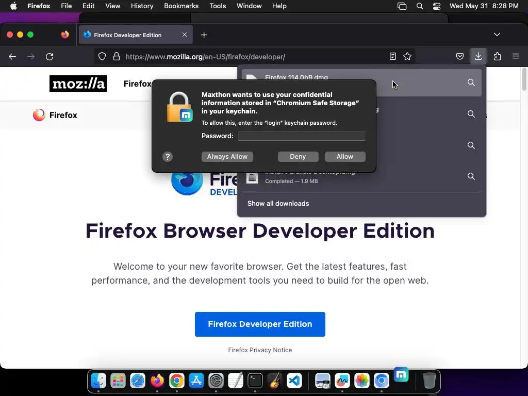
Task: Show the 1.9 MB download in Finder
Action: point(471,176)
